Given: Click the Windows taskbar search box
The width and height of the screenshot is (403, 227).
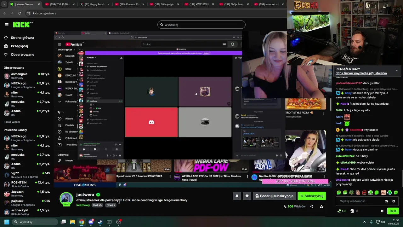Looking at the screenshot, I should tap(35, 222).
